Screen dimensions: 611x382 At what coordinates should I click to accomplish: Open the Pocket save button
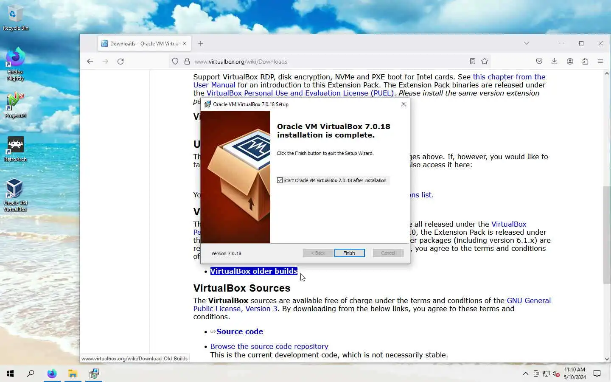pos(539,62)
